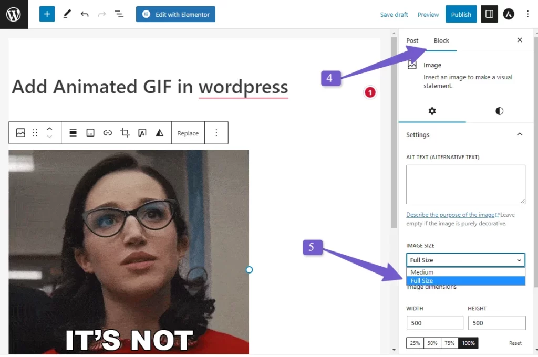Undo the last change
Image resolution: width=538 pixels, height=357 pixels.
click(85, 14)
